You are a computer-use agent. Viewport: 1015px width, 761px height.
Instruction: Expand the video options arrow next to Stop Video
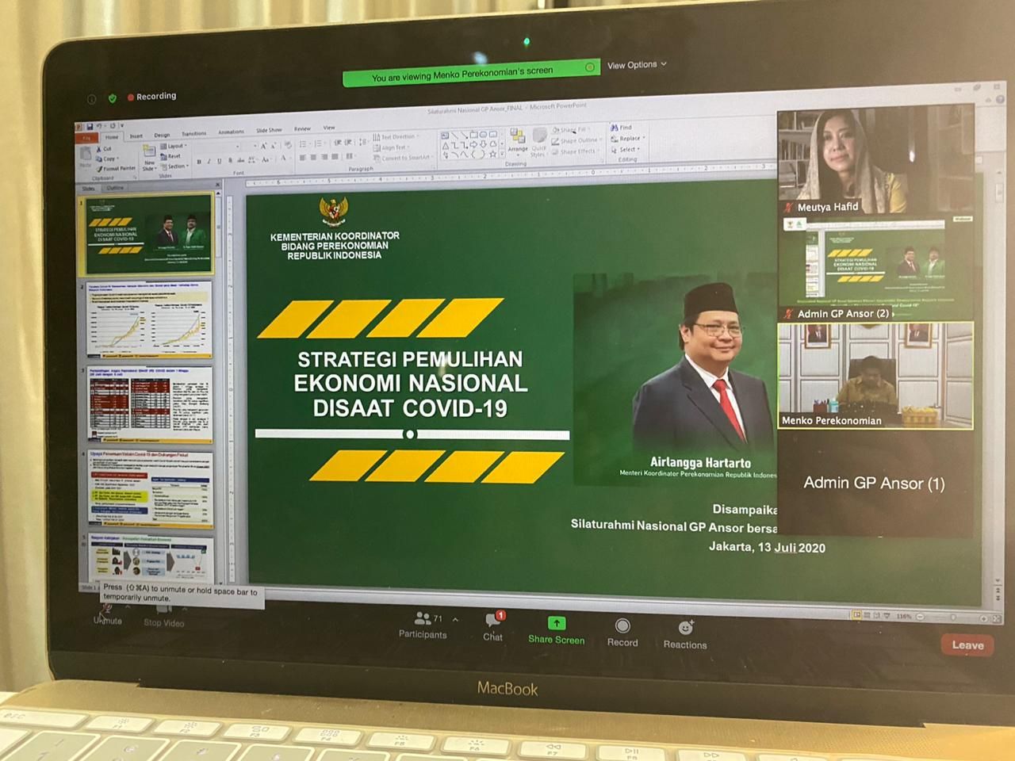(185, 609)
